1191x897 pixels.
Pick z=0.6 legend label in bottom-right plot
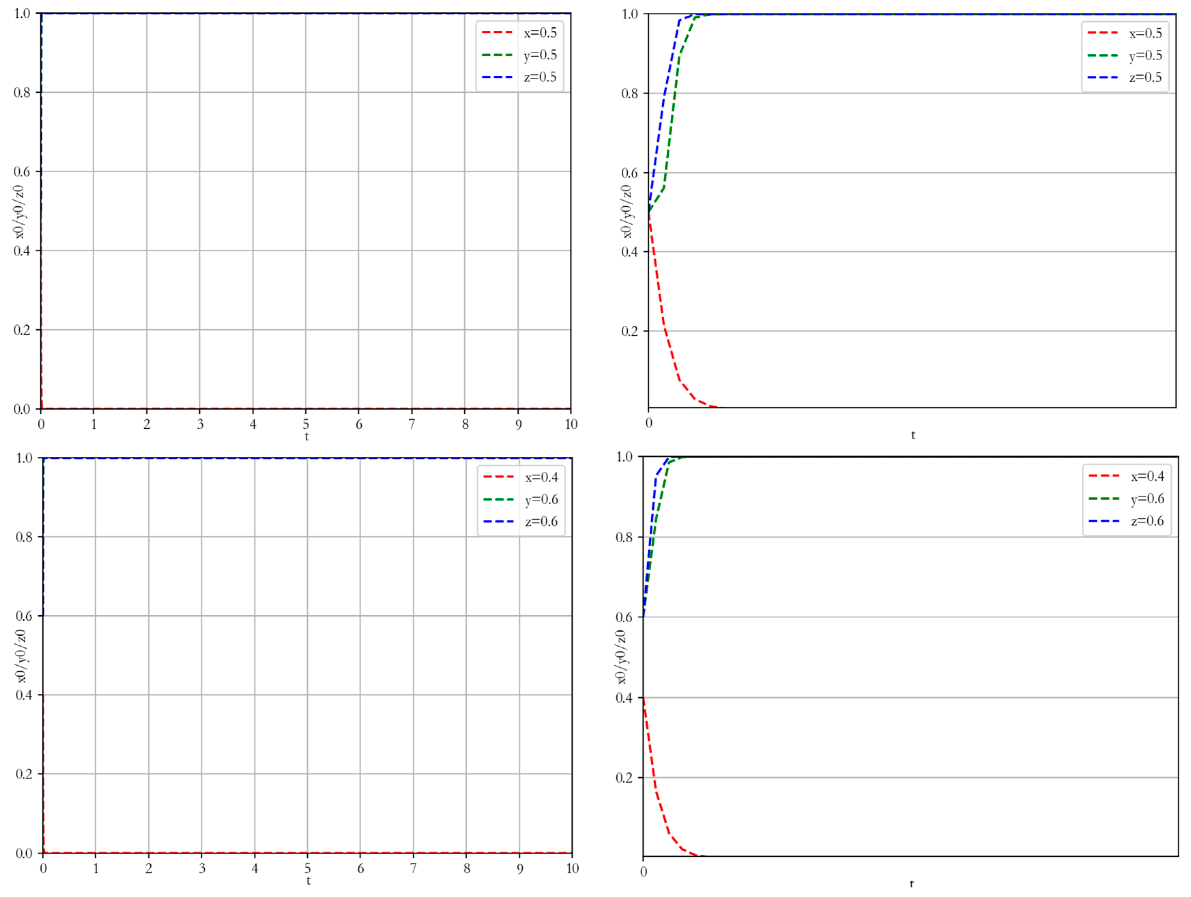(1147, 521)
